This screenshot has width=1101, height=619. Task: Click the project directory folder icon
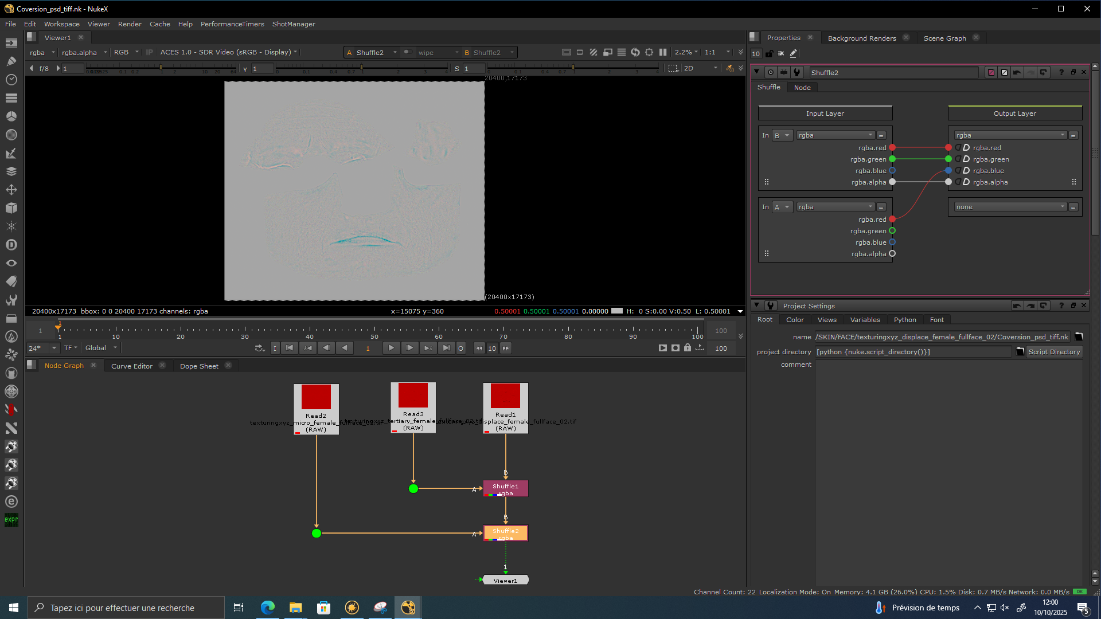pyautogui.click(x=1020, y=352)
